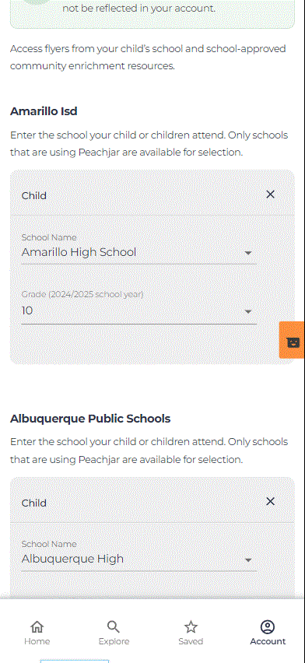
Task: Click the Albuquerque Public Schools heading
Action: 90,419
